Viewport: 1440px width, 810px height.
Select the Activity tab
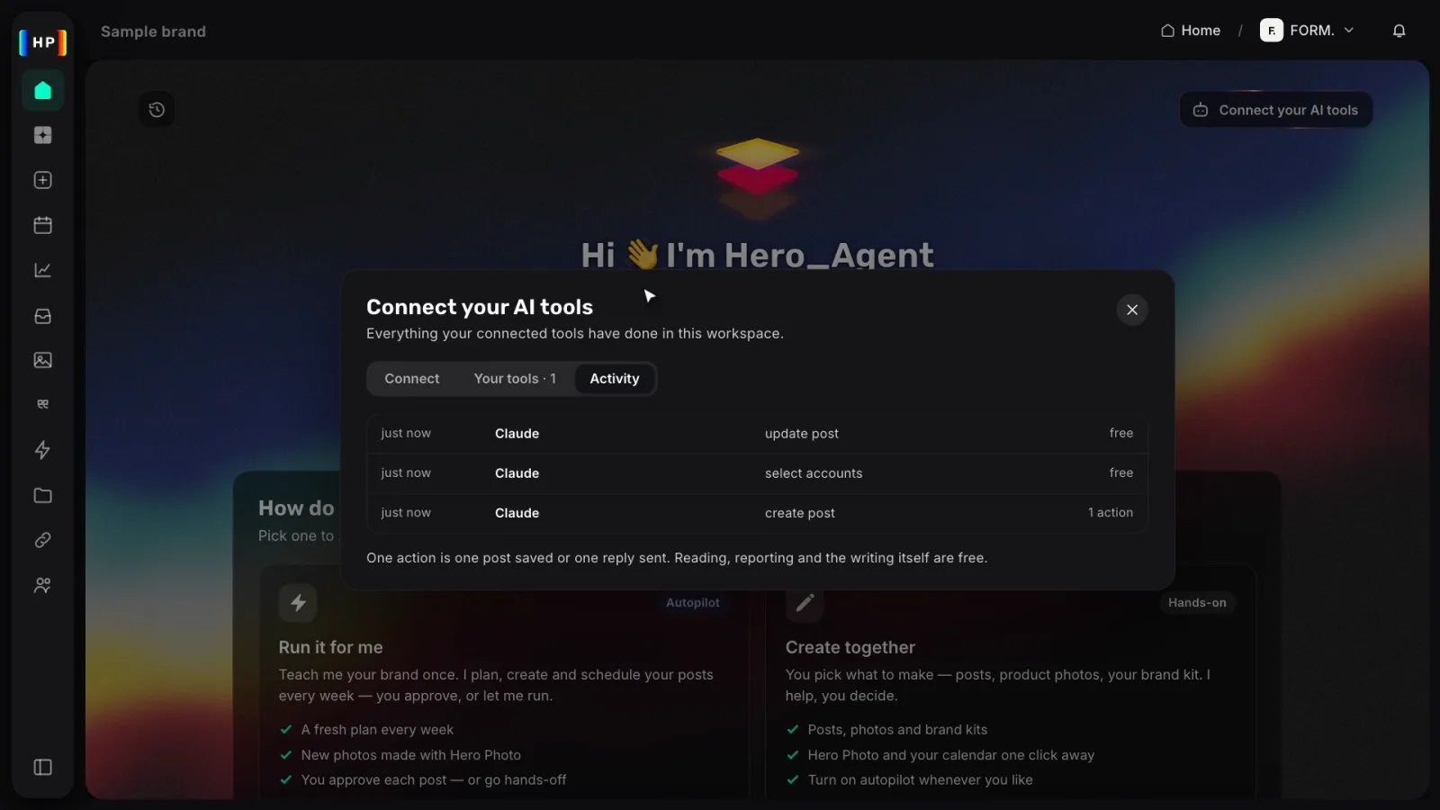click(615, 379)
